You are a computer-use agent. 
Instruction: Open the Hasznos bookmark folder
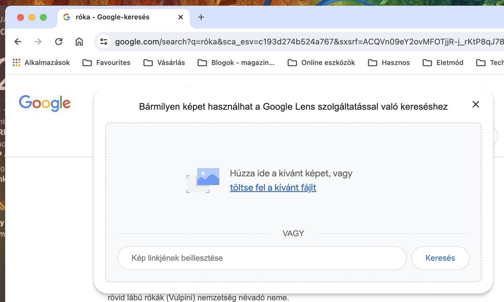[389, 63]
